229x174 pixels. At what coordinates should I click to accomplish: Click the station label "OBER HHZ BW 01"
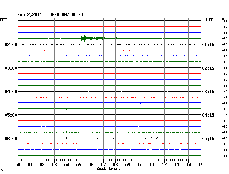(x=67, y=15)
